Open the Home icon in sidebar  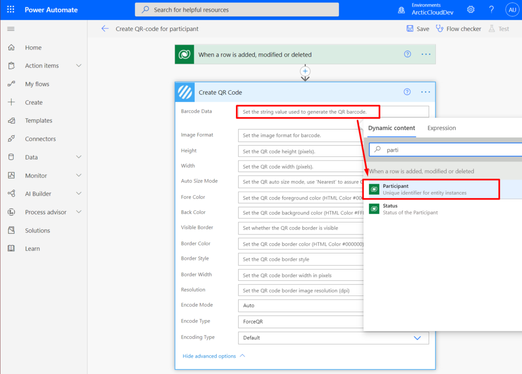pyautogui.click(x=11, y=47)
